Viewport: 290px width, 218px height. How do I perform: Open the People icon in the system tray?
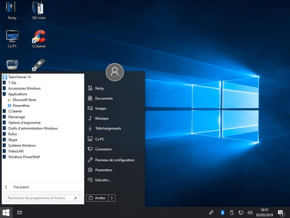tap(211, 213)
